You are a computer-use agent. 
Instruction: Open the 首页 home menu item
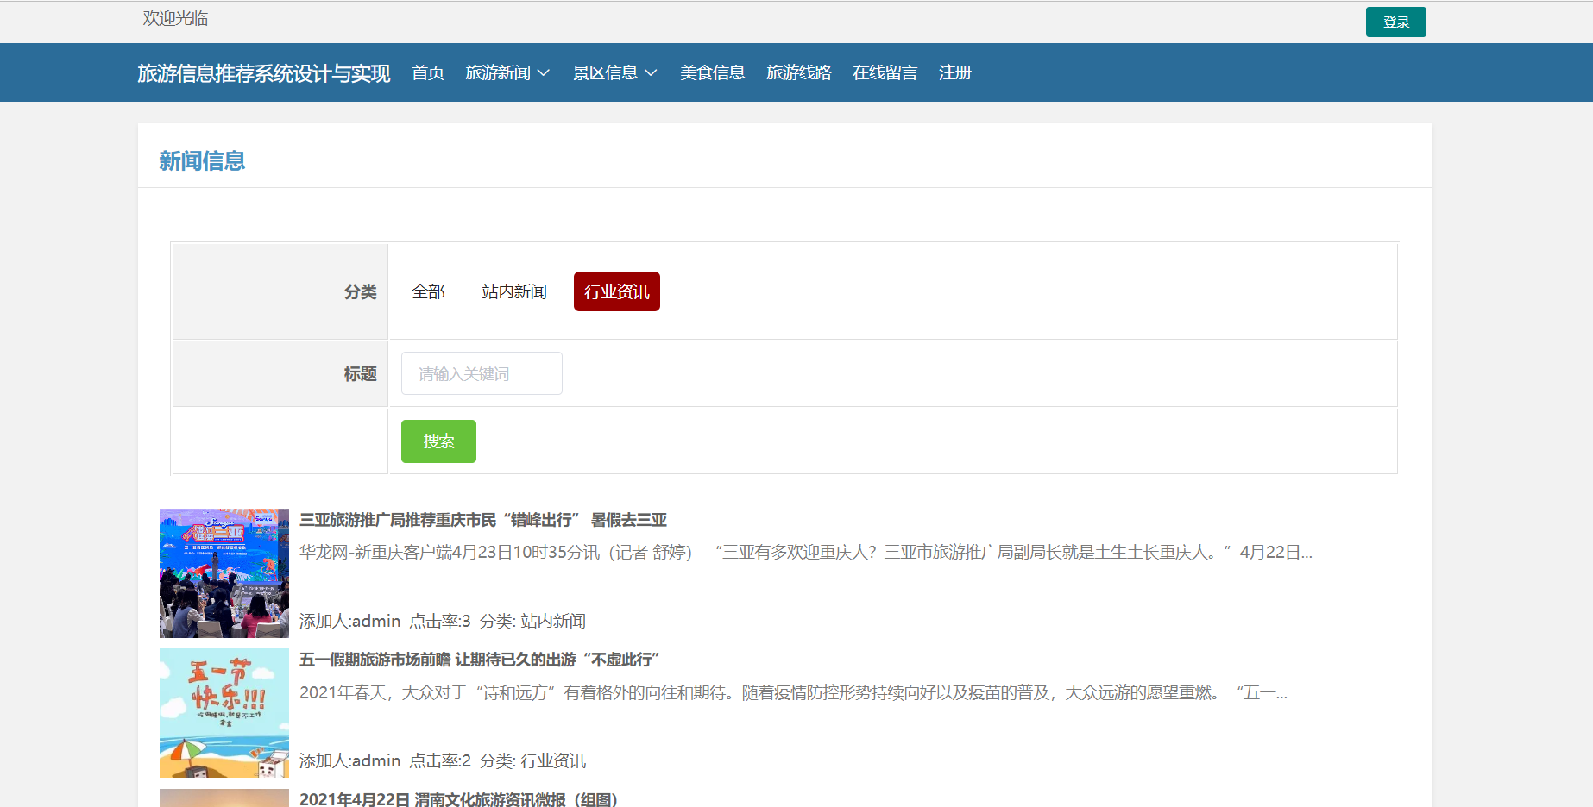pos(428,72)
